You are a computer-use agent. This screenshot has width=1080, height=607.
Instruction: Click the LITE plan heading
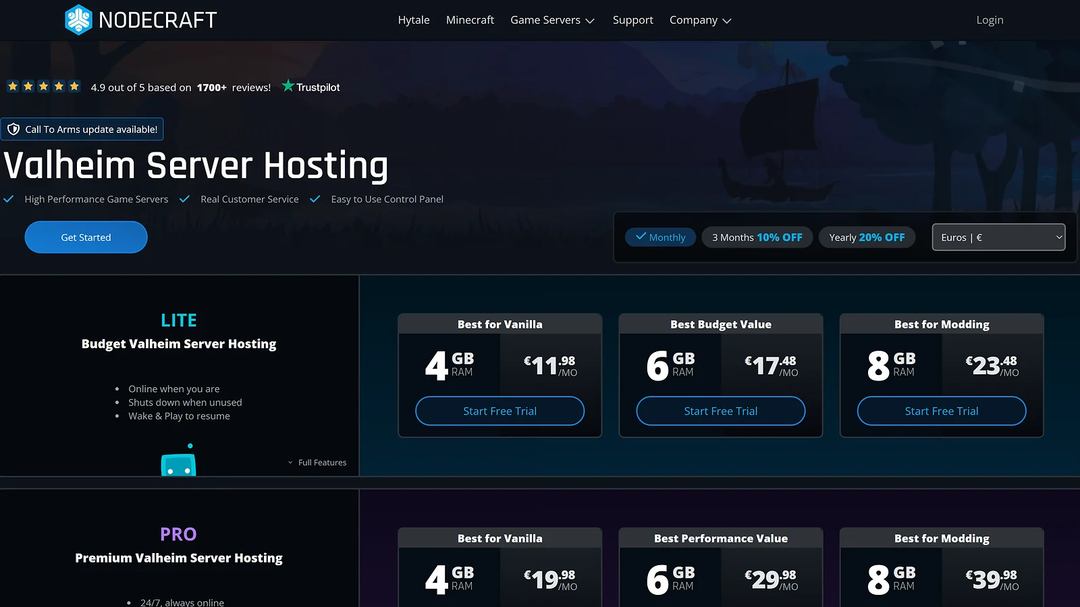pyautogui.click(x=179, y=320)
